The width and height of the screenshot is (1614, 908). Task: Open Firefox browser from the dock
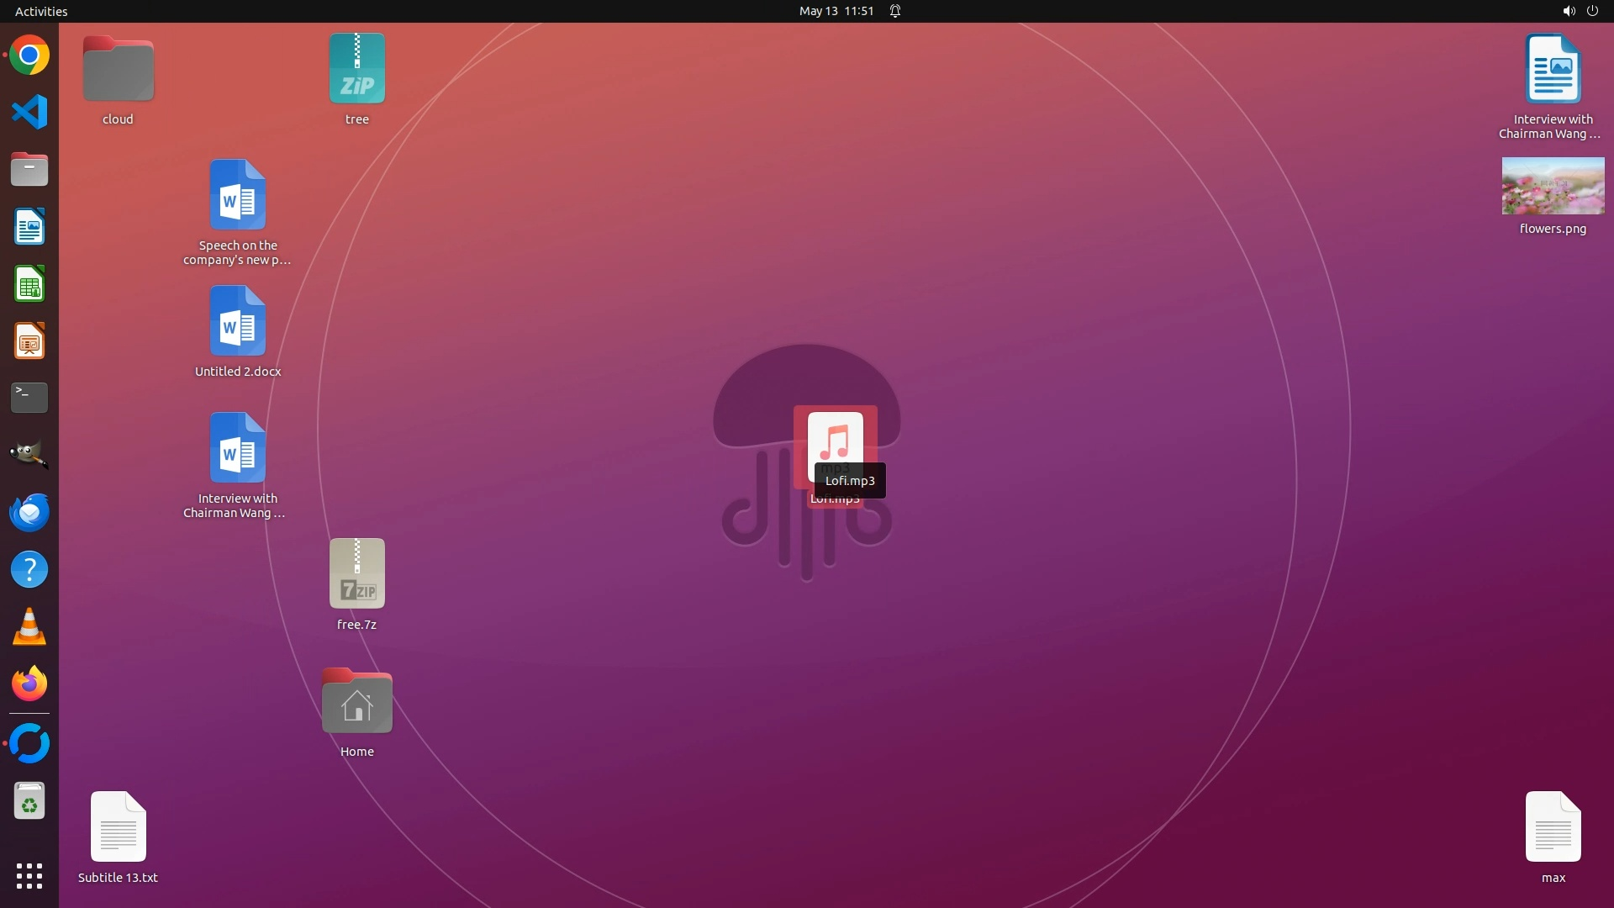(x=29, y=684)
